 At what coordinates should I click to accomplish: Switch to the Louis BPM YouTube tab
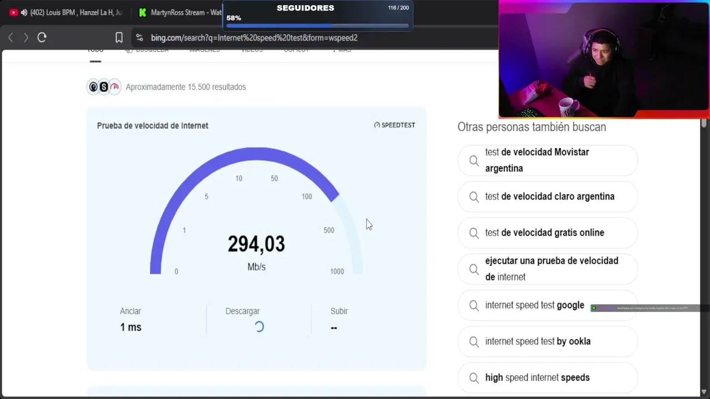point(67,12)
